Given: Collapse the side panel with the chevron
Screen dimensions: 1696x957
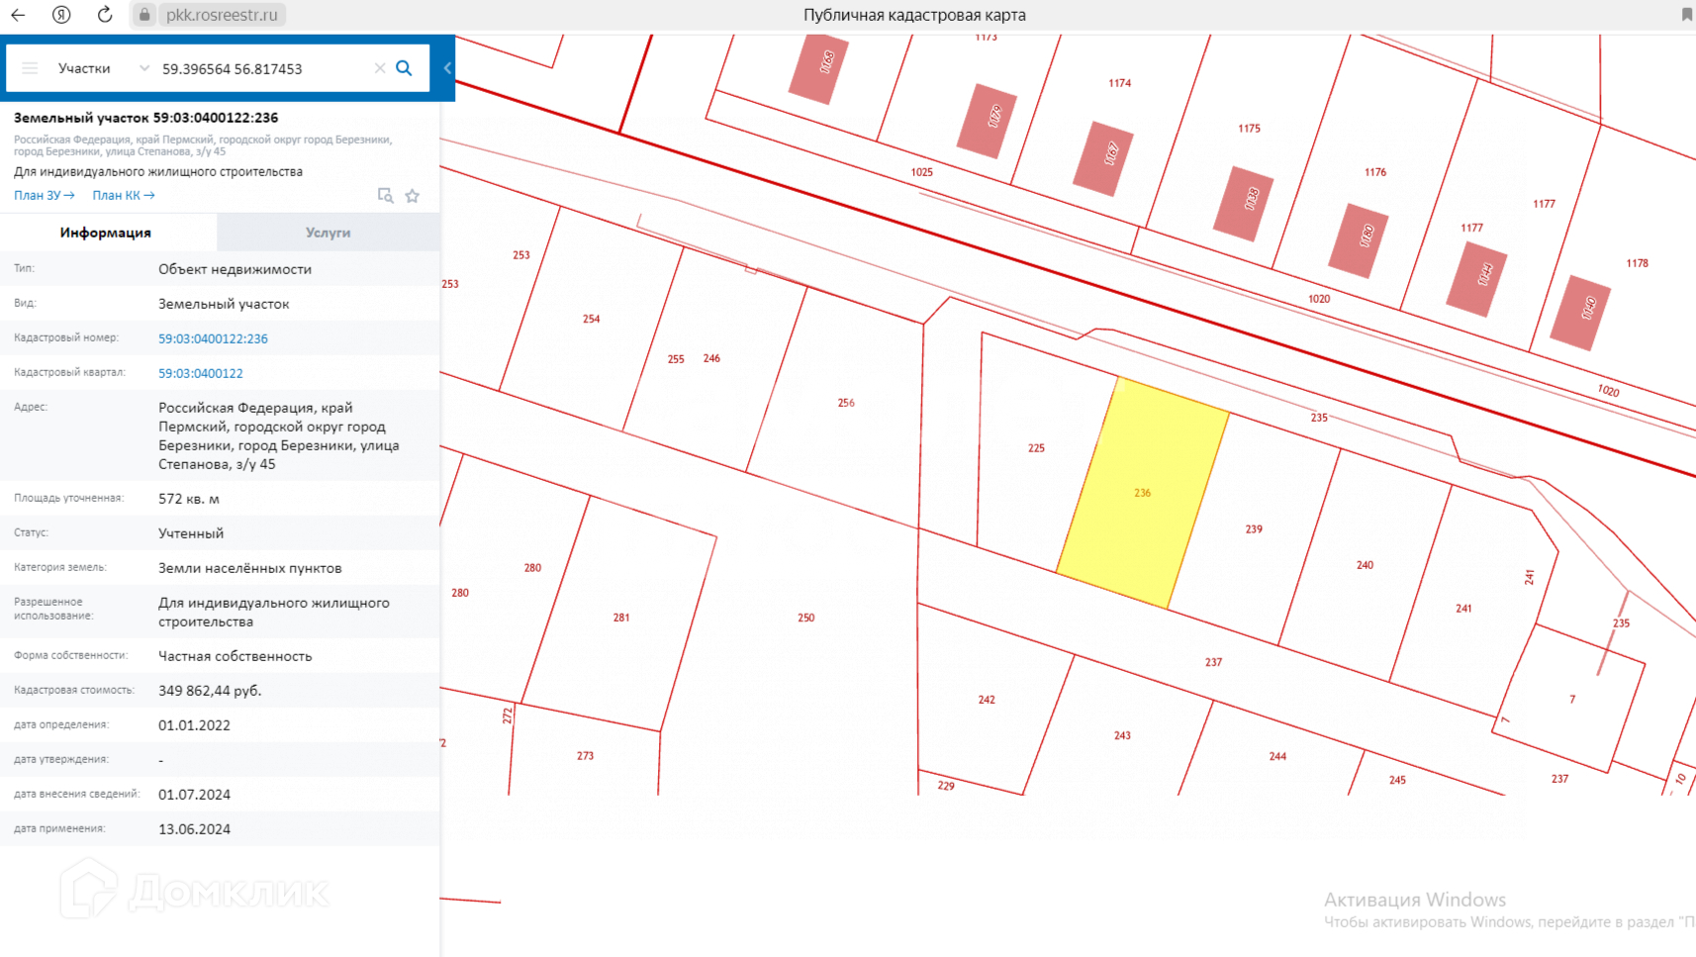Looking at the screenshot, I should [447, 68].
